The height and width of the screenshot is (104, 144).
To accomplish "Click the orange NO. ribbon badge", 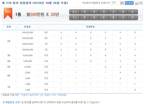I will (x=8, y=14).
